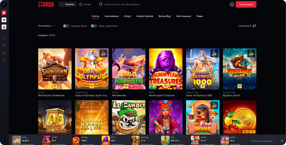This screenshot has width=286, height=145.
Task: Click the login arrow icon
Action: pyautogui.click(x=232, y=4)
